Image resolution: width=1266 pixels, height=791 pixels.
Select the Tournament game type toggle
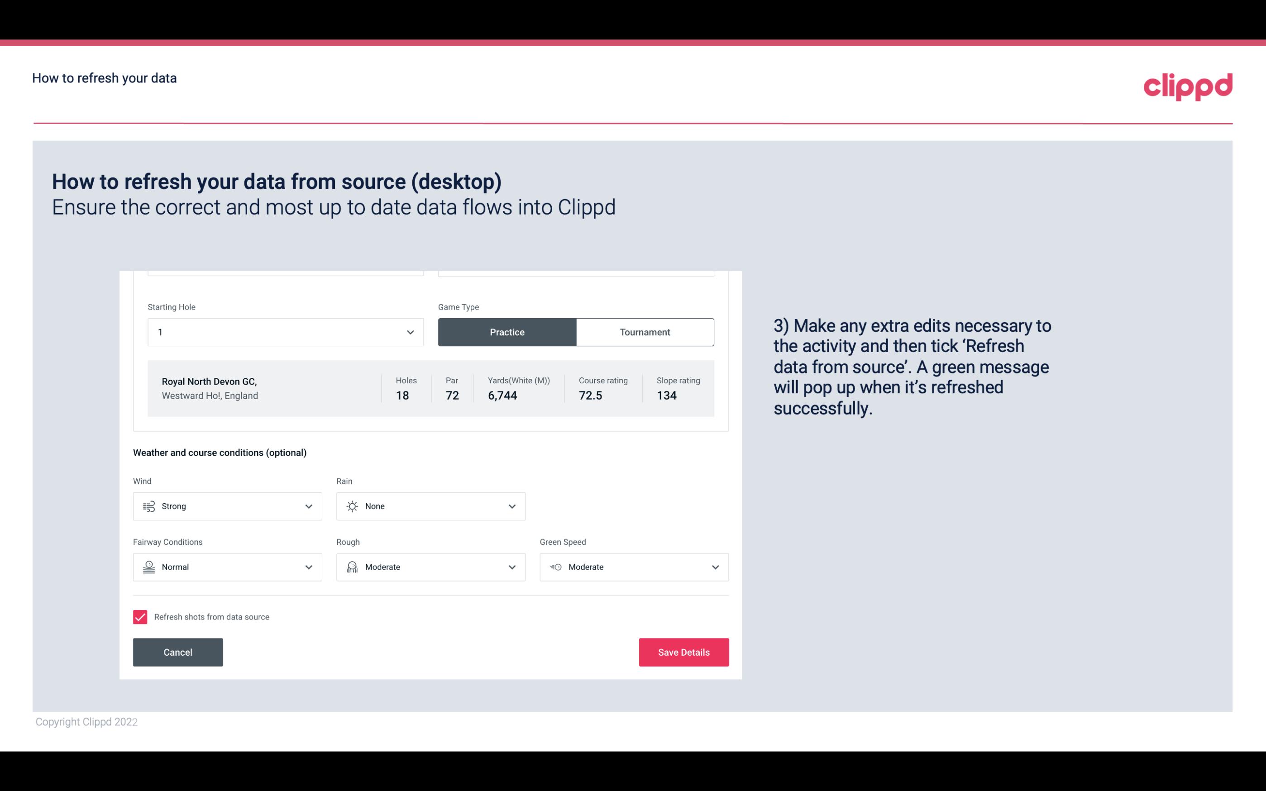click(x=645, y=332)
